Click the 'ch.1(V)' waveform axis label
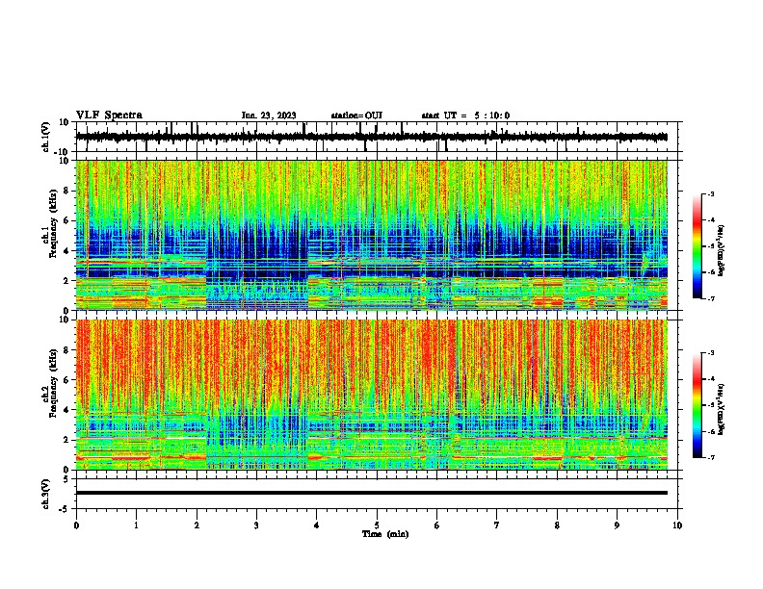Image resolution: width=763 pixels, height=589 pixels. (45, 137)
